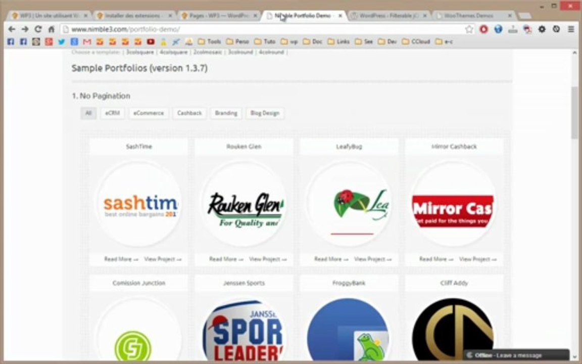582x364 pixels.
Task: Click Read More under LeafyBug
Action: (x=331, y=259)
